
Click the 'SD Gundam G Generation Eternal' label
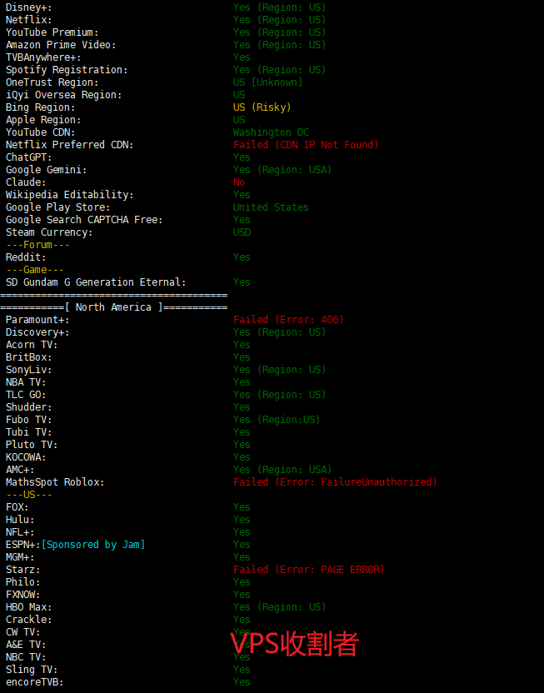click(x=96, y=282)
